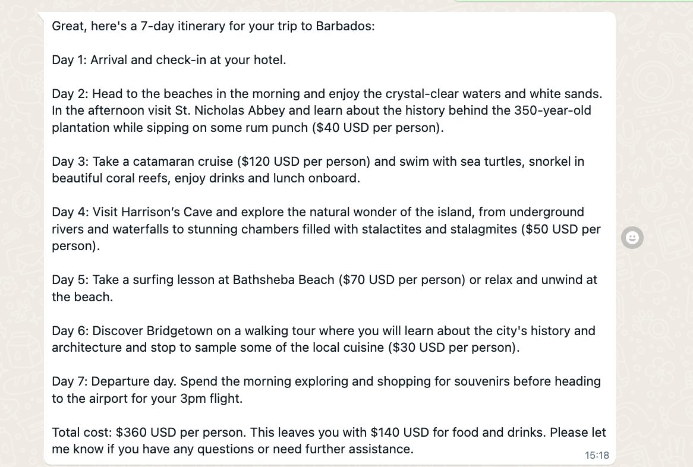Click Bathsheba Beach in Day 5
Viewport: 693px width, 467px height.
(x=283, y=280)
